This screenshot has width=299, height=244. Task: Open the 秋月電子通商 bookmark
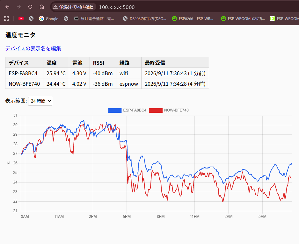(94, 18)
